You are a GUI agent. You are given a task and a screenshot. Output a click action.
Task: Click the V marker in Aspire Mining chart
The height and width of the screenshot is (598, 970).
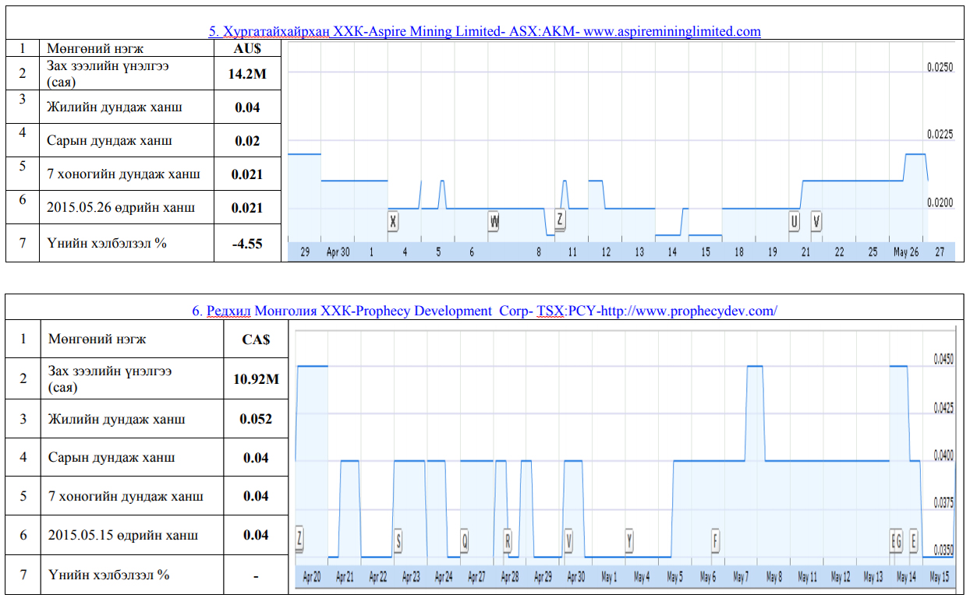pyautogui.click(x=816, y=221)
